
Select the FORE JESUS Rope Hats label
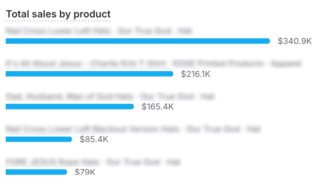[93, 162]
